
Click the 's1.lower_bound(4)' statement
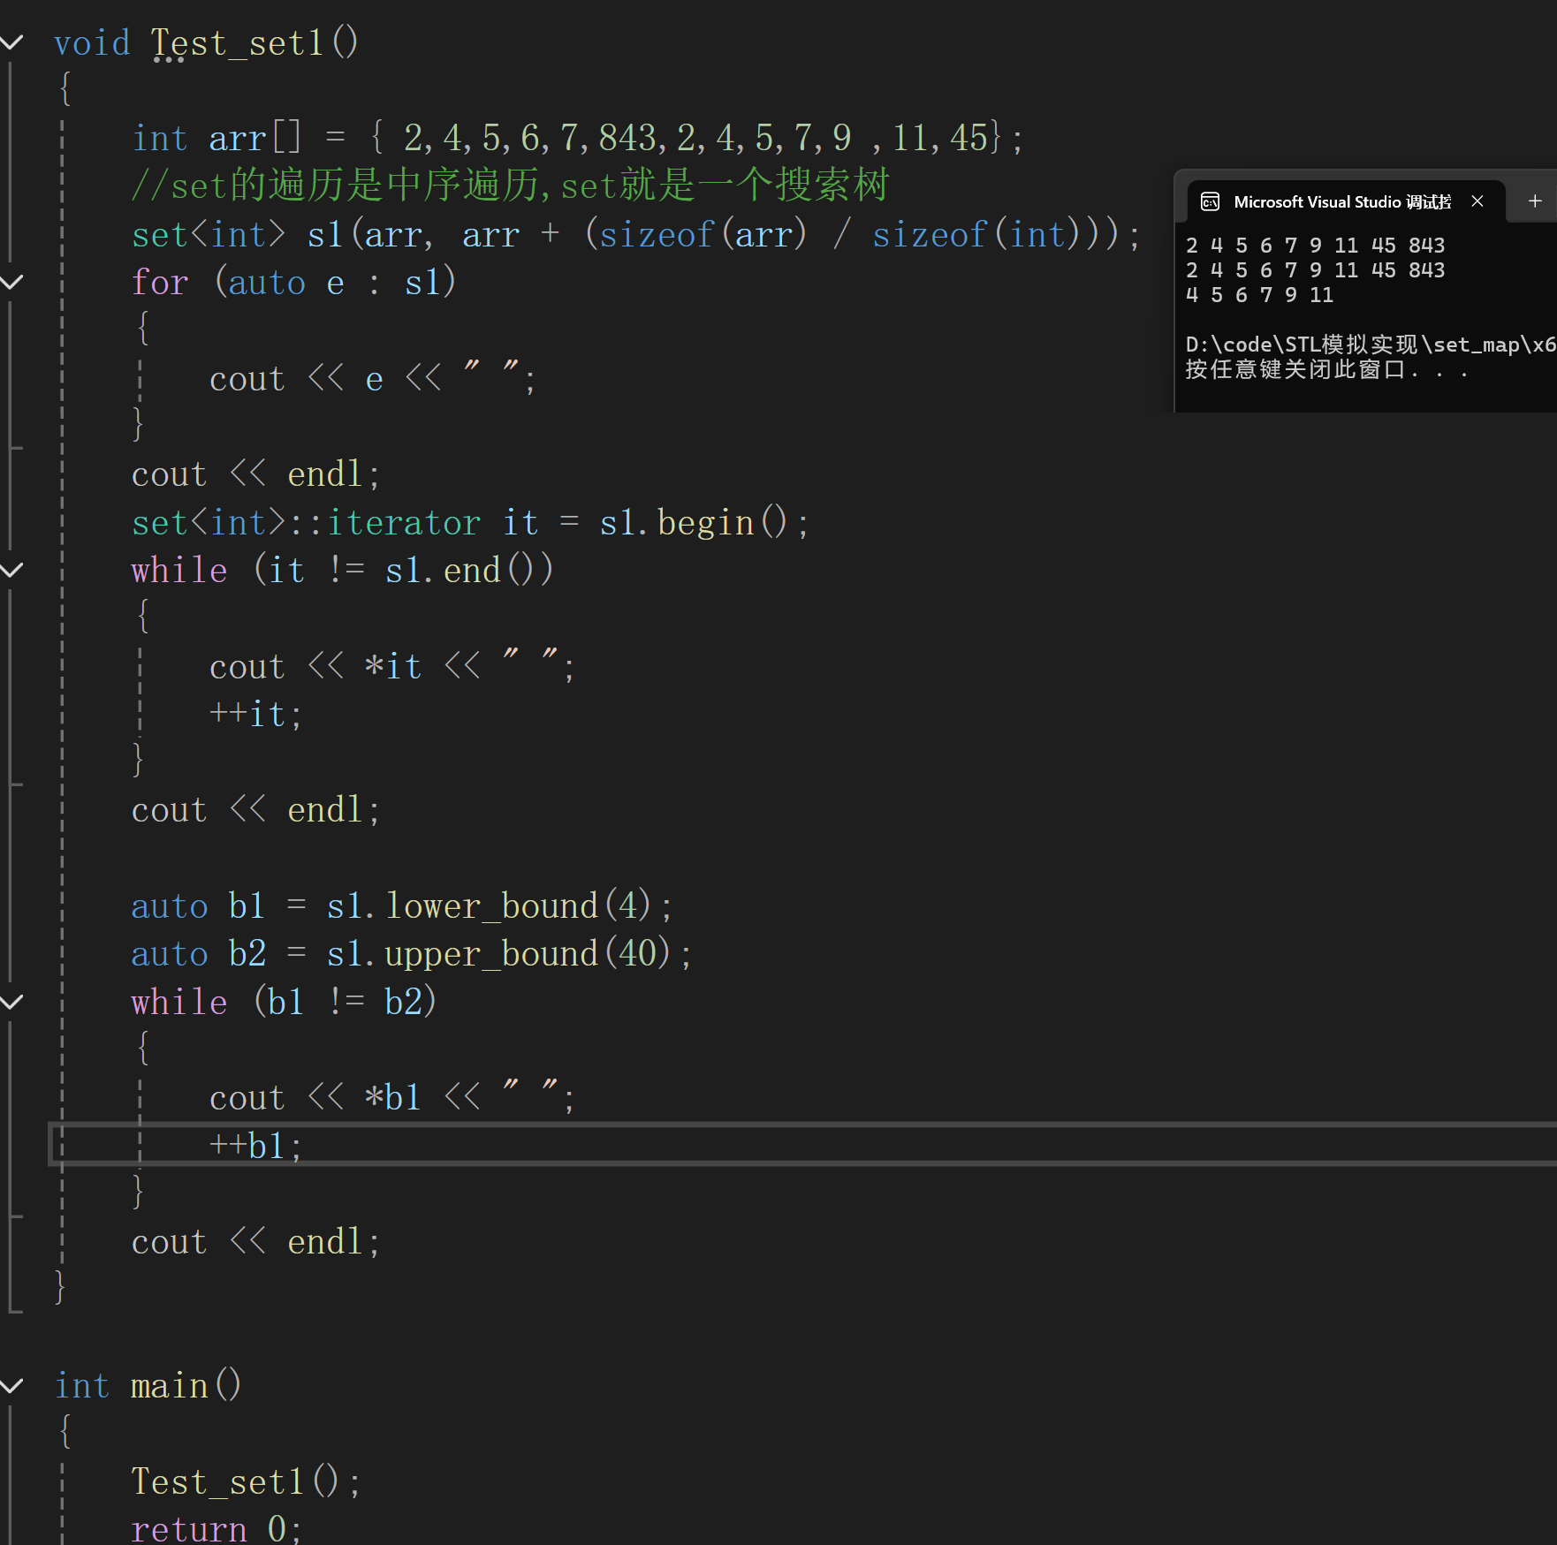click(x=401, y=905)
